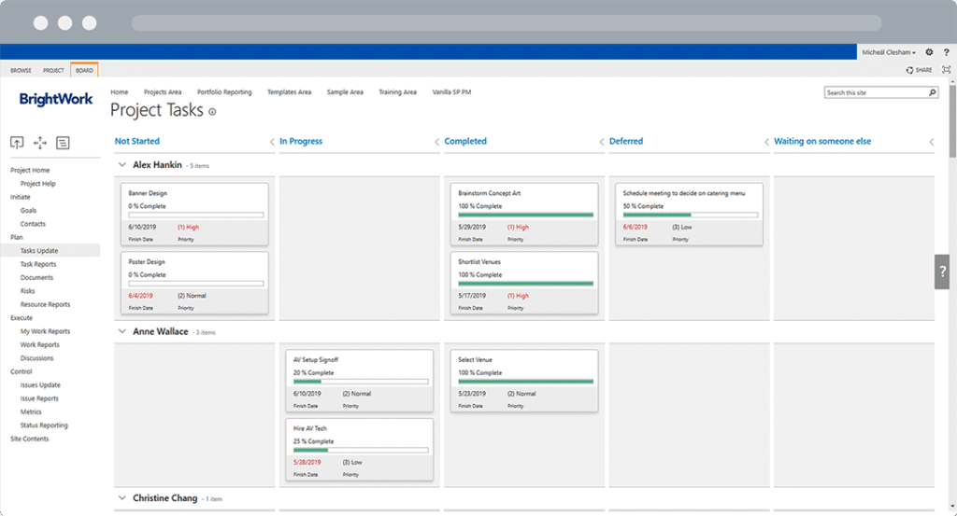The height and width of the screenshot is (516, 957).
Task: Click the info icon beside Project Tasks
Action: point(212,112)
